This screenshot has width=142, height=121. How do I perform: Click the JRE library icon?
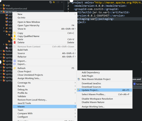(7, 28)
